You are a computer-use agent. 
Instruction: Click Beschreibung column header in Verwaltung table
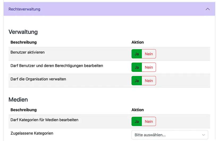[x=23, y=42]
